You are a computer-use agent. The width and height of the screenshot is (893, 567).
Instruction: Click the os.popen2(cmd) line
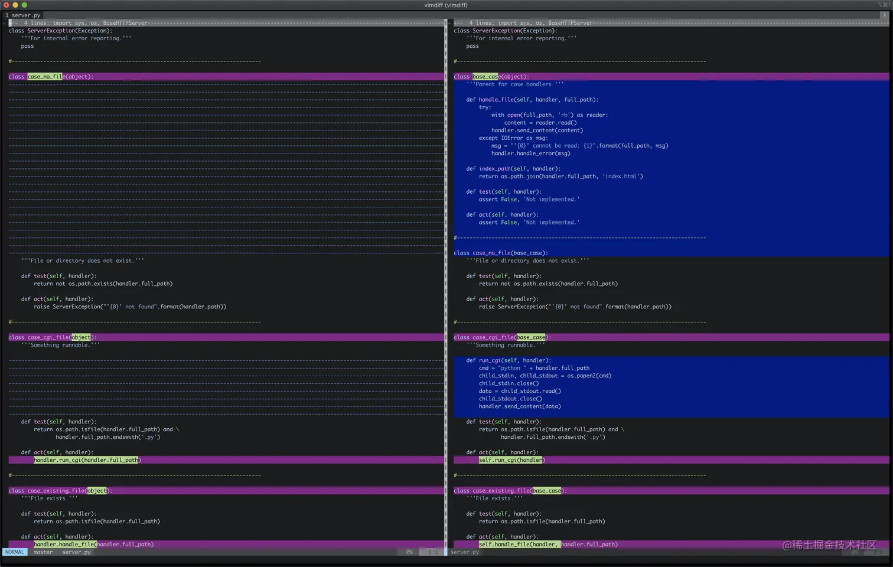click(545, 376)
